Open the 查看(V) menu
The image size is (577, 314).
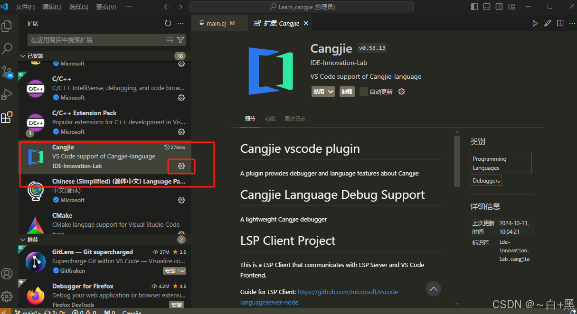[106, 7]
